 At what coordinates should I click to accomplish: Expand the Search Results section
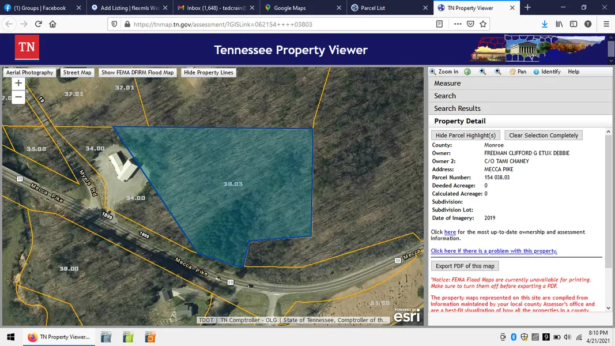457,108
